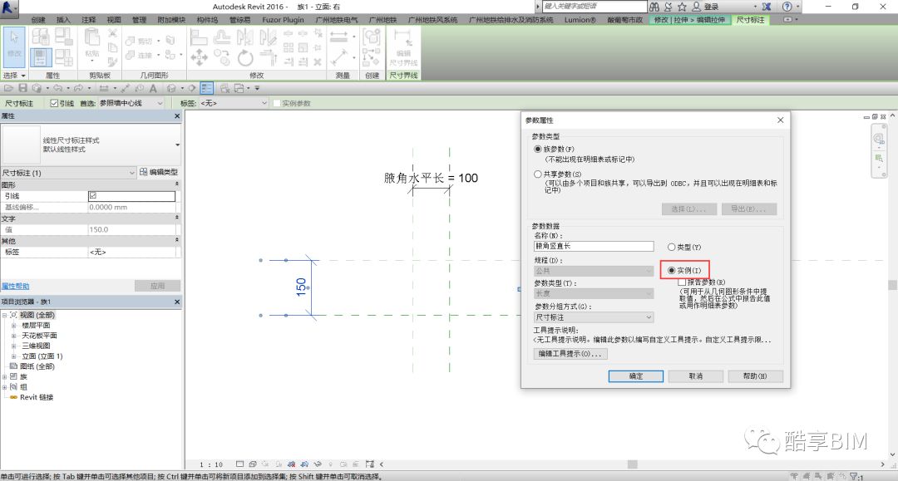
Task: Click the binoculars search icon
Action: (x=654, y=7)
